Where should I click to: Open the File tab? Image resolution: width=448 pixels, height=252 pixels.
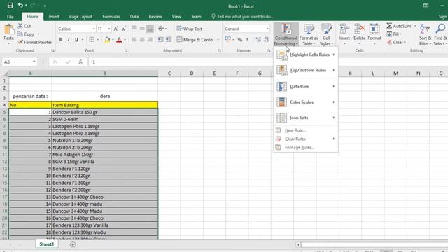[10, 17]
